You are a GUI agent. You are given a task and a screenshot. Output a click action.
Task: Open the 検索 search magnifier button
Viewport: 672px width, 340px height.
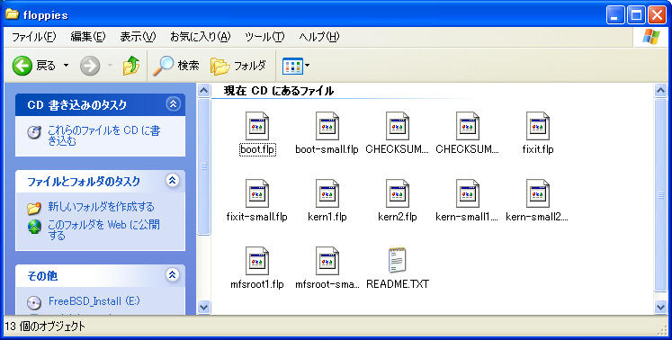(175, 66)
